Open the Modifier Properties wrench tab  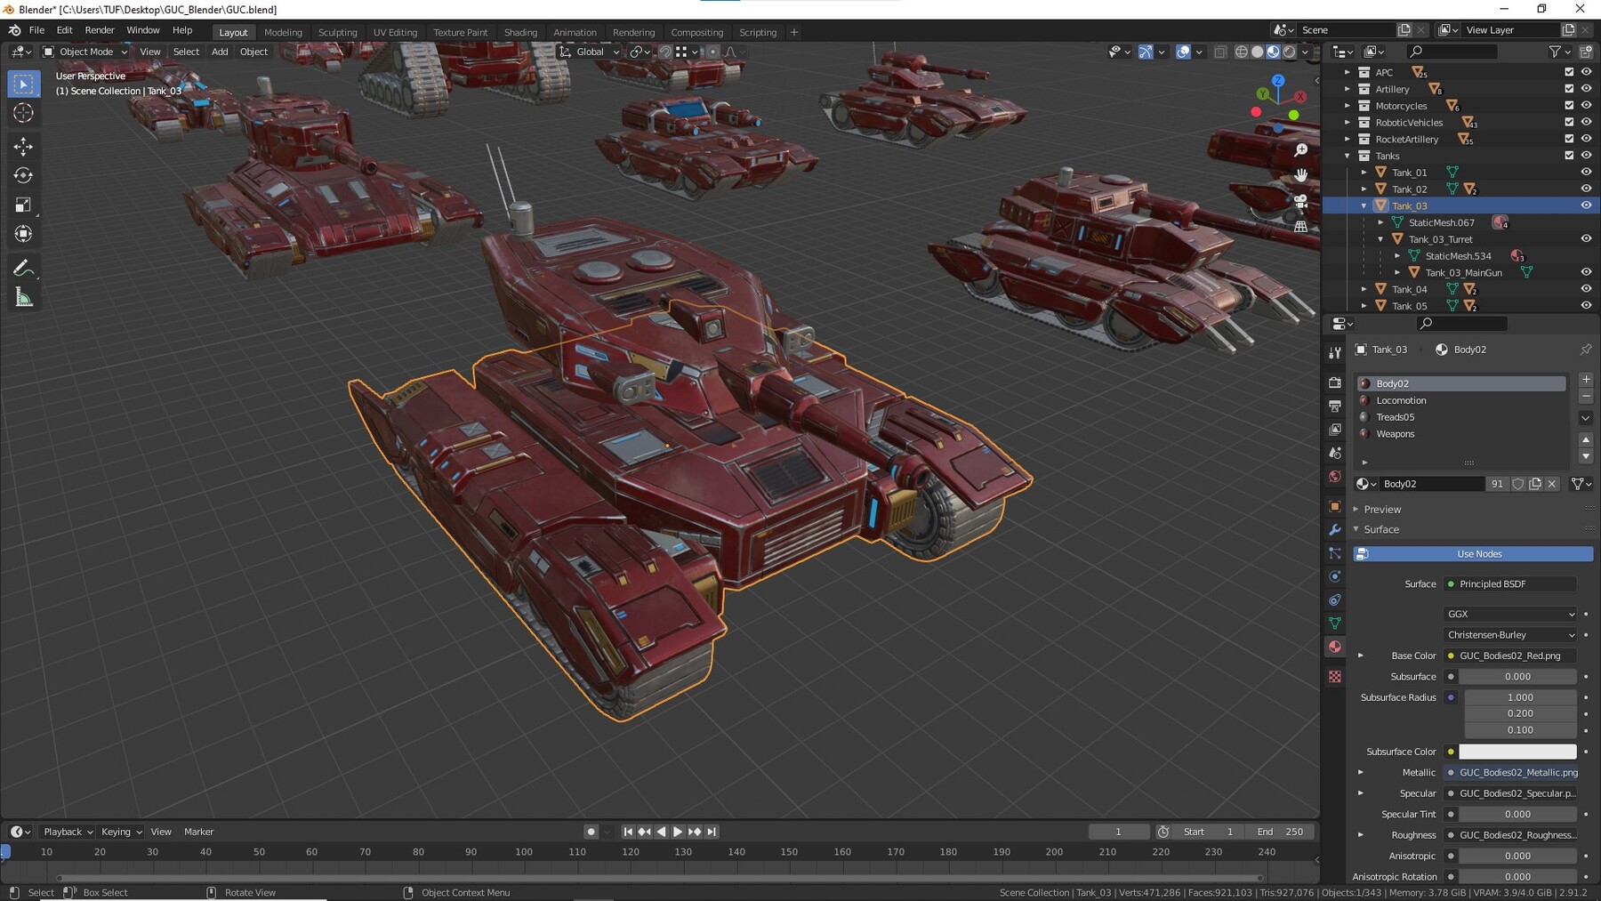point(1334,529)
